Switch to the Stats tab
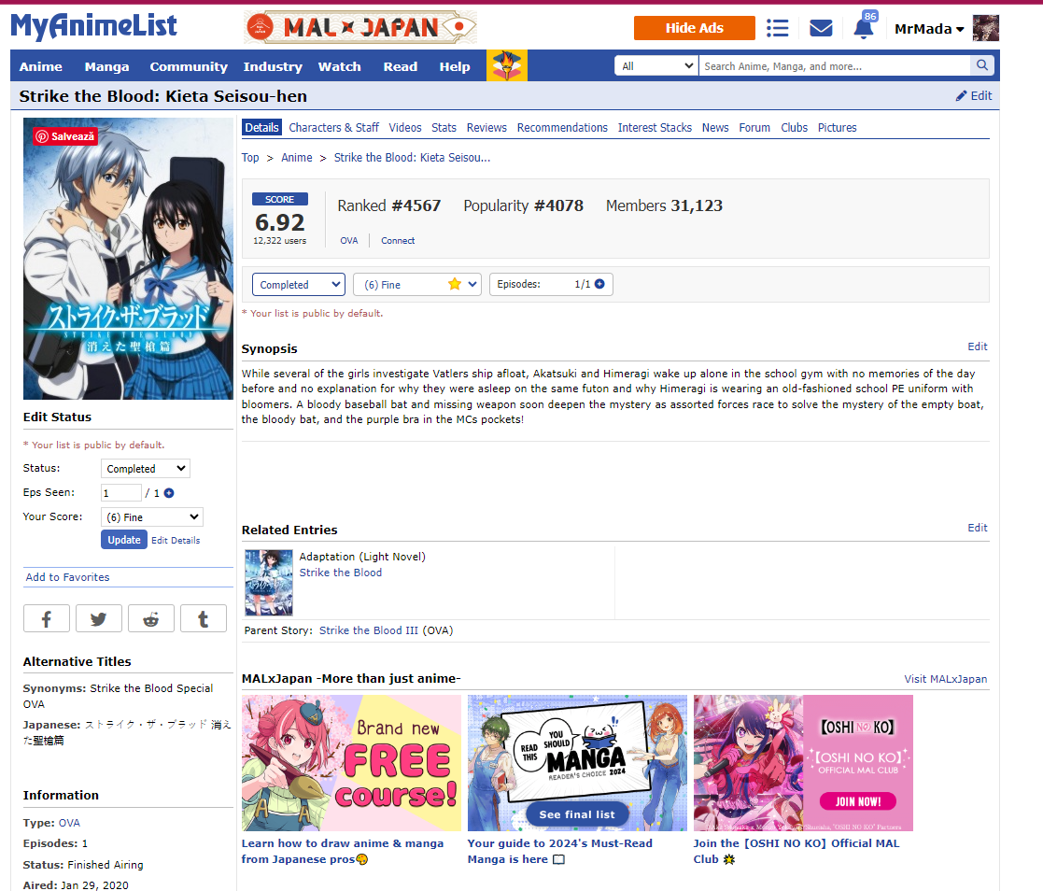The width and height of the screenshot is (1043, 891). (x=444, y=127)
